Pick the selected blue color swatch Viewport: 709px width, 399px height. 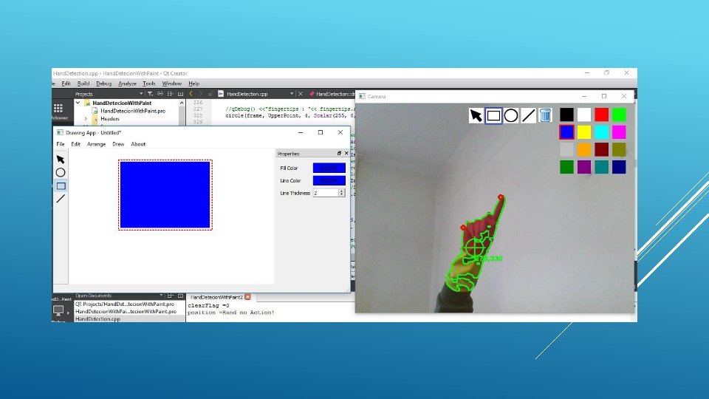pyautogui.click(x=566, y=132)
